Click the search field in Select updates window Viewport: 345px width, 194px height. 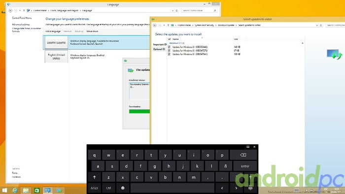point(335,25)
